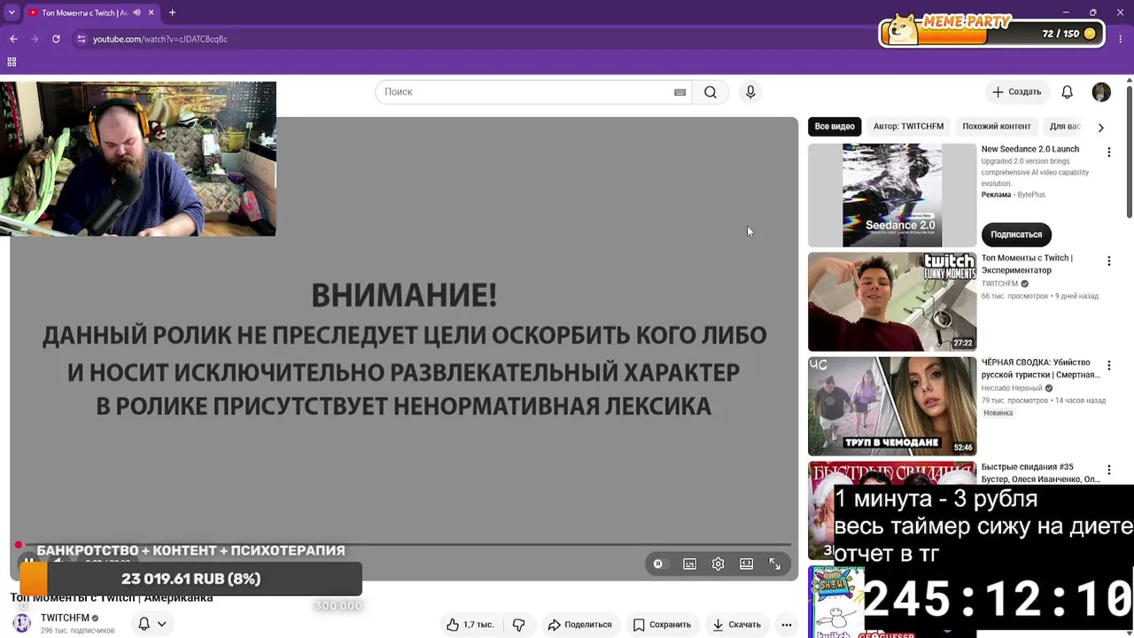1134x638 pixels.
Task: Enter fullscreen in the video player
Action: coord(774,564)
